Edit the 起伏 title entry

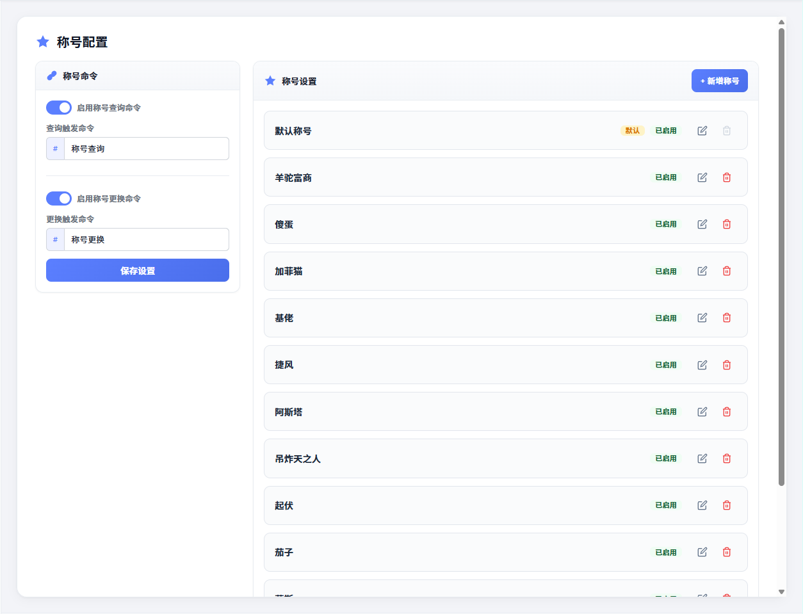click(702, 505)
